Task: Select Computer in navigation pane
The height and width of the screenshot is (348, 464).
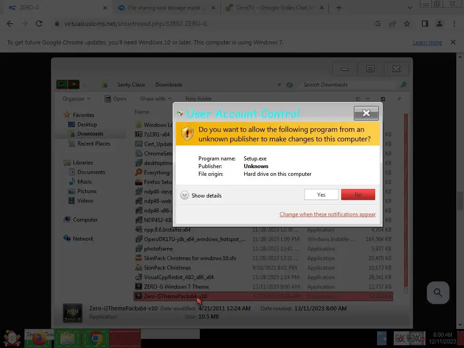Action: tap(85, 220)
